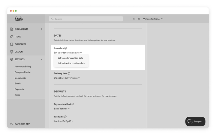Click the red close window button

coord(11,11)
